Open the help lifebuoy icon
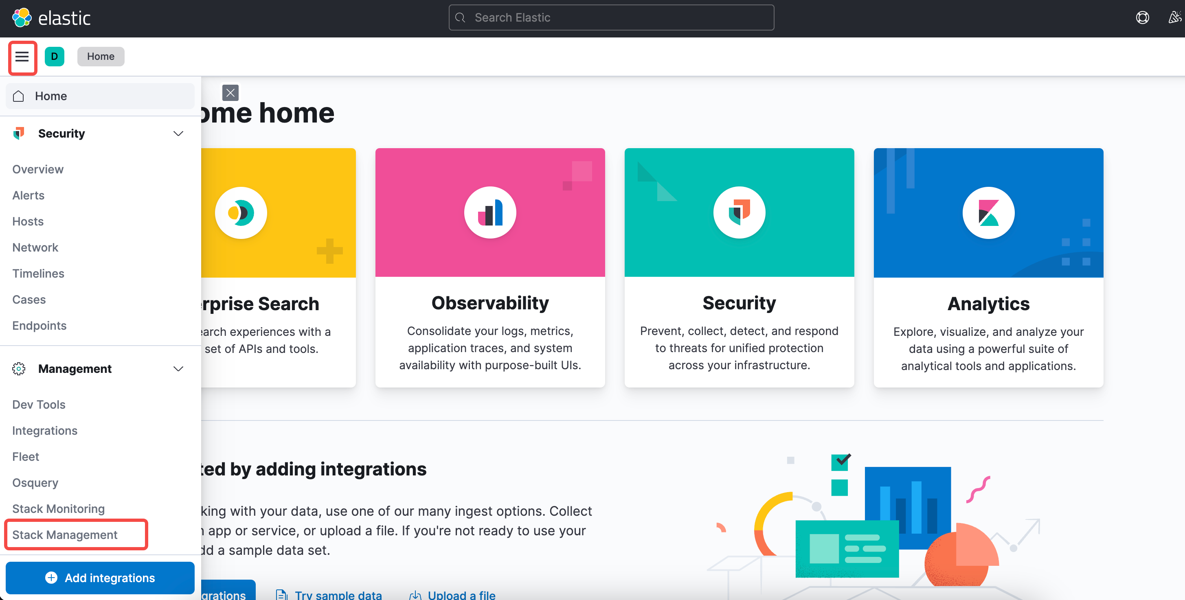 tap(1142, 18)
